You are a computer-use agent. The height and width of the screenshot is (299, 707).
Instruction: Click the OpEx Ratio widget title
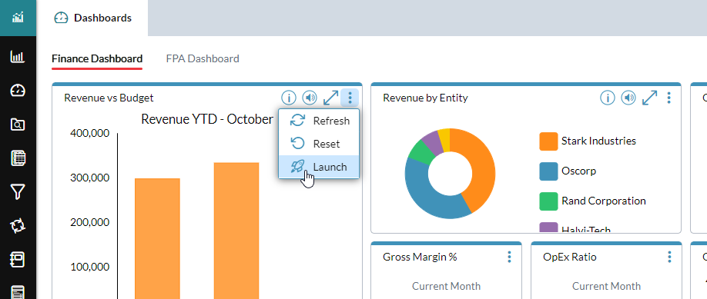coord(570,257)
